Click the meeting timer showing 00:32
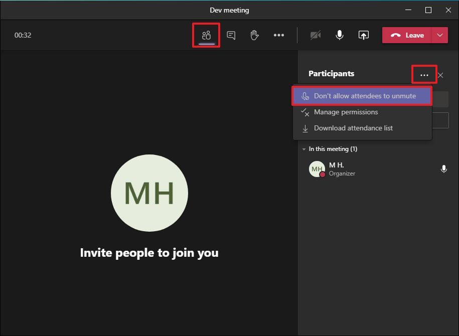The width and height of the screenshot is (459, 336). pos(23,35)
